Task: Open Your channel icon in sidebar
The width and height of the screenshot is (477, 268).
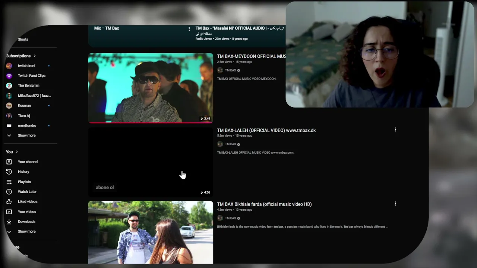Action: [x=9, y=162]
